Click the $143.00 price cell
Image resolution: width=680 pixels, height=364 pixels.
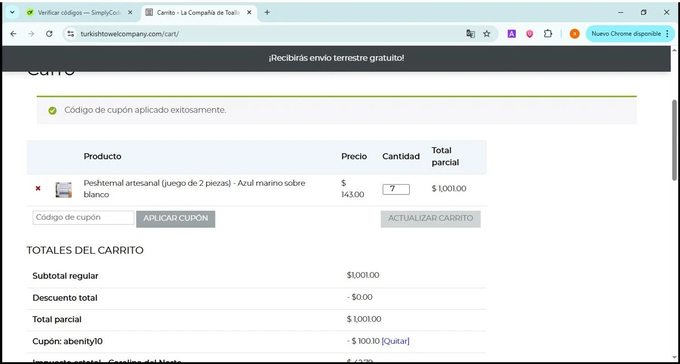pos(353,189)
